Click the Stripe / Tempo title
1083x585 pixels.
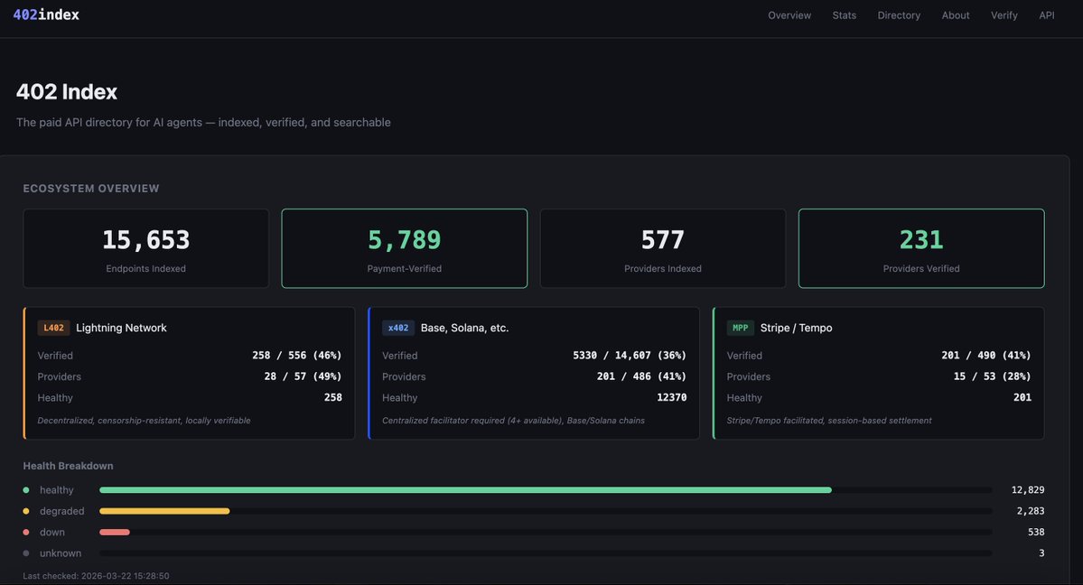pos(796,328)
